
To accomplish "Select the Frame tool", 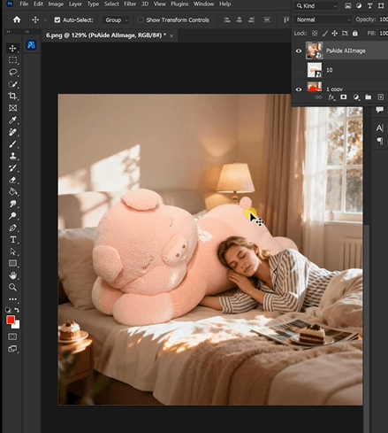I will pyautogui.click(x=12, y=108).
